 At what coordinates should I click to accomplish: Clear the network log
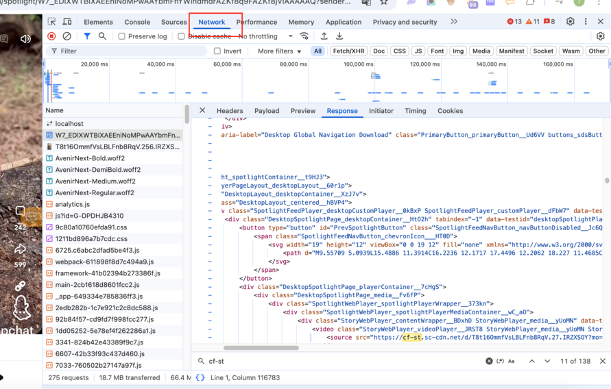tap(67, 36)
